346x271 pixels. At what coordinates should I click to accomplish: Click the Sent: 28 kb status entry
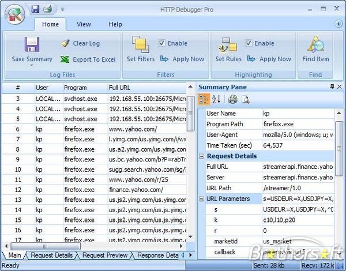point(269,265)
